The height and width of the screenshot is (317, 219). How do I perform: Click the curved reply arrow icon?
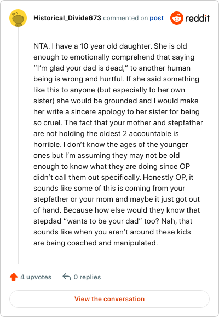click(67, 277)
